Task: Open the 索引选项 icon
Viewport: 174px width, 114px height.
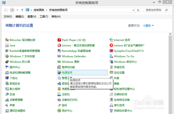Action: click(111, 105)
